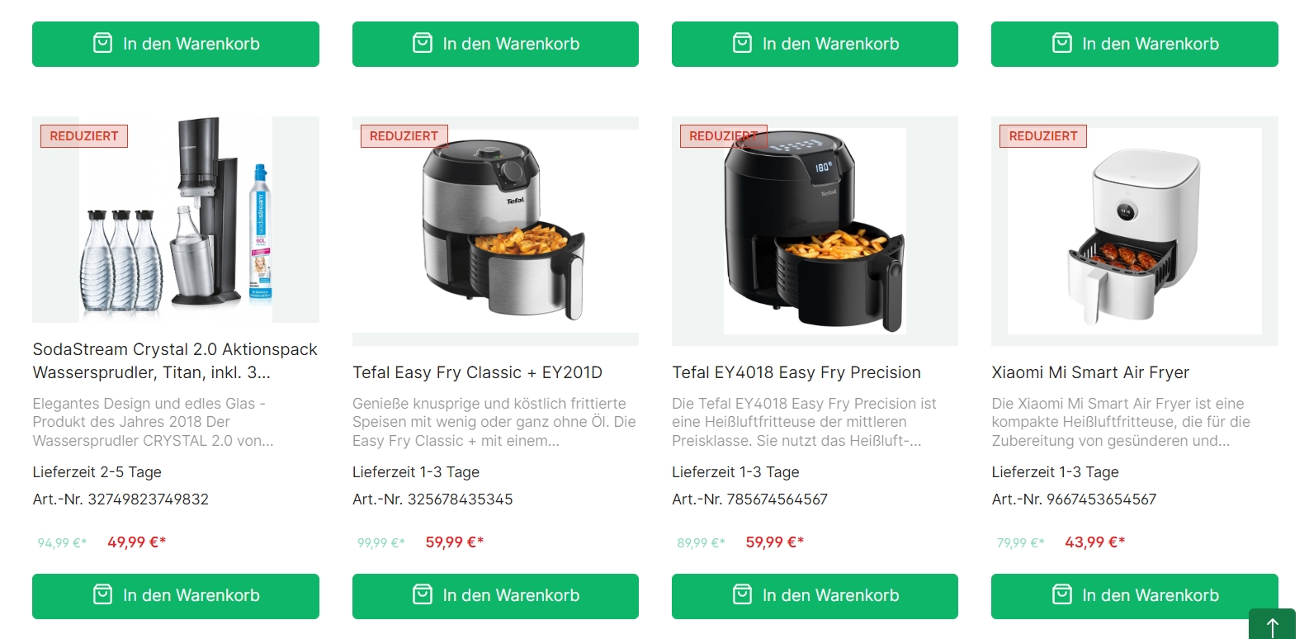Viewport: 1309px width, 639px height.
Task: Open white Xiaomi Mi Smart Air Fryer image
Action: pyautogui.click(x=1135, y=231)
